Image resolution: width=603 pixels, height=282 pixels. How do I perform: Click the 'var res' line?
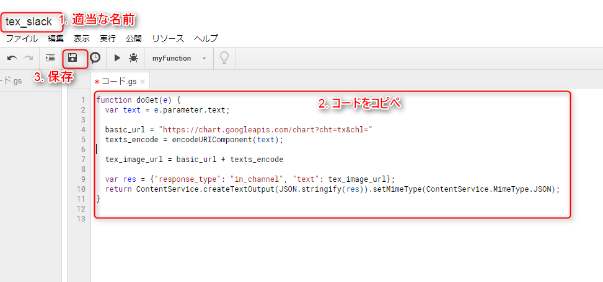(x=250, y=179)
